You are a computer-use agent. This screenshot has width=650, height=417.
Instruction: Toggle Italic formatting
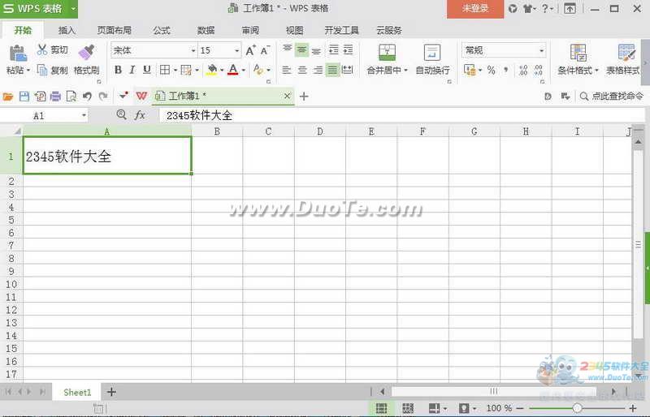coord(132,71)
